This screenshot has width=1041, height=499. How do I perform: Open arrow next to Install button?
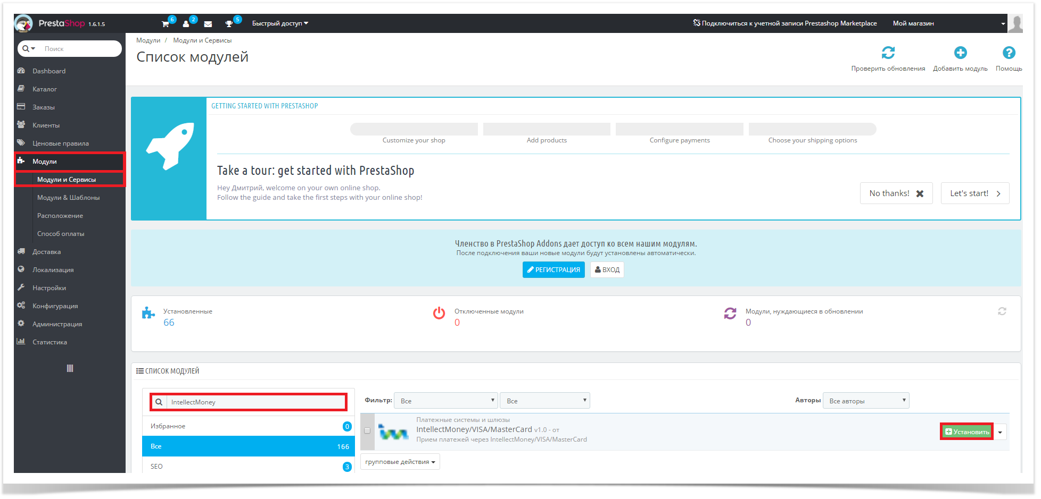pos(1000,432)
